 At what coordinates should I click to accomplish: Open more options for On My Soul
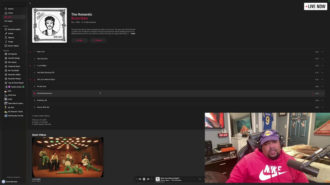pyautogui.click(x=322, y=86)
